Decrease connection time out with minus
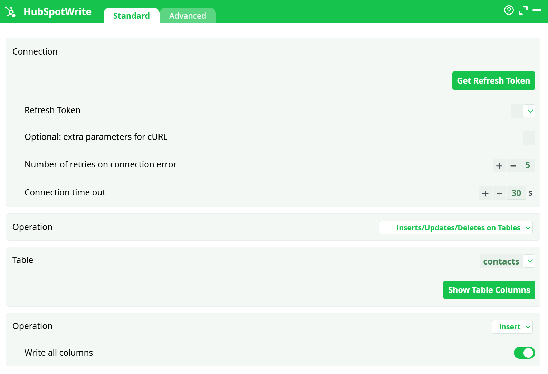Image resolution: width=548 pixels, height=374 pixels. coord(499,193)
